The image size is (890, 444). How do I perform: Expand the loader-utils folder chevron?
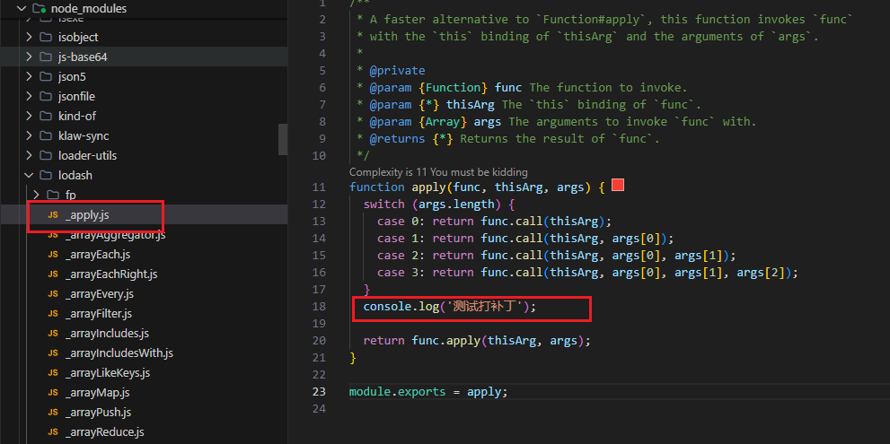[29, 155]
